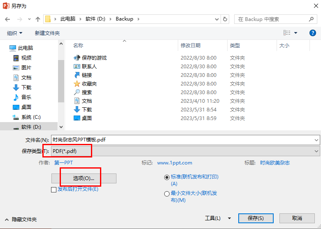Collapse with 隐藏文件夹 toggle
This screenshot has width=321, height=229.
pos(21,220)
